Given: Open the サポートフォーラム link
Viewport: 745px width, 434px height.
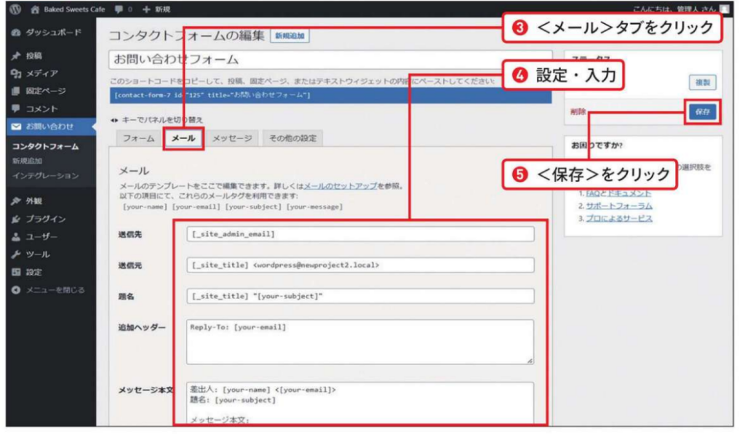Looking at the screenshot, I should coord(618,206).
